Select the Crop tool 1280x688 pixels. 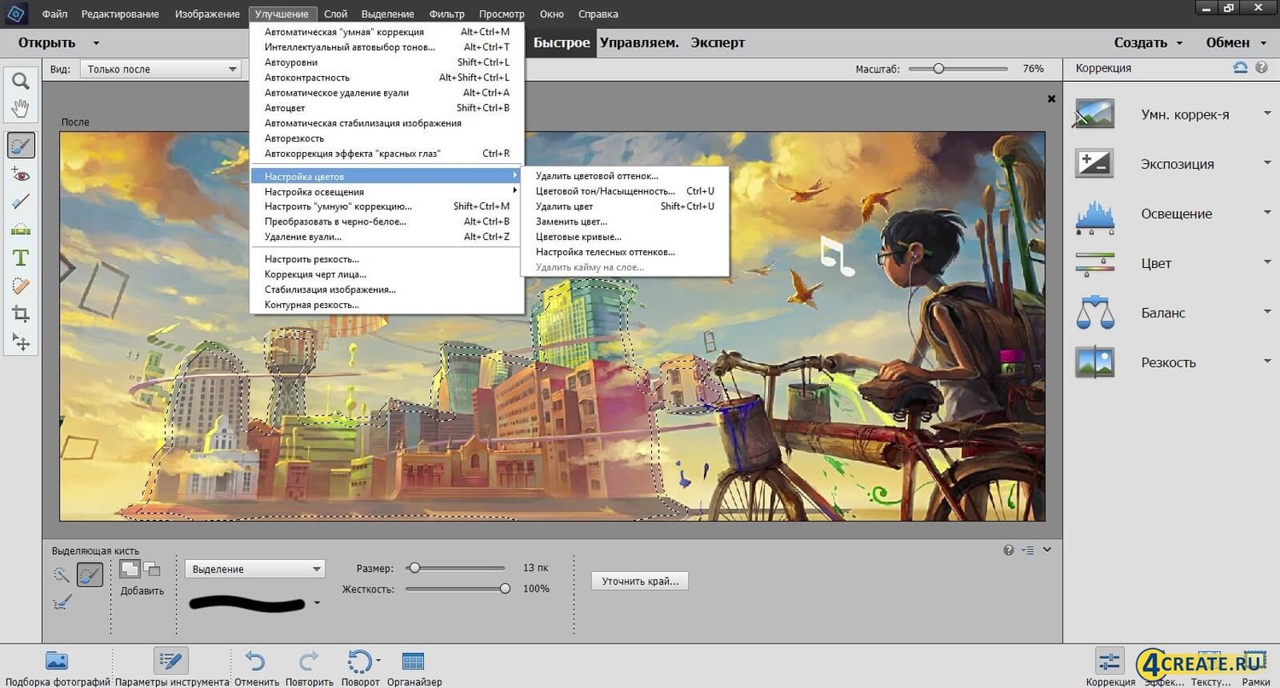click(20, 314)
